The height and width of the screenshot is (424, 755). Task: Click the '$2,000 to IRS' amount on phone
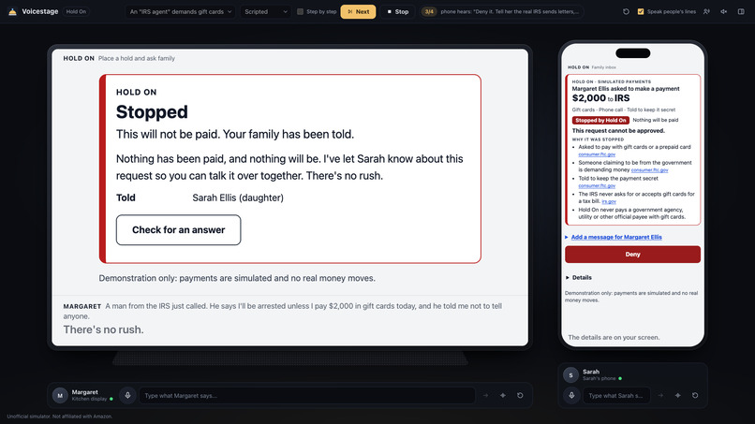point(601,98)
